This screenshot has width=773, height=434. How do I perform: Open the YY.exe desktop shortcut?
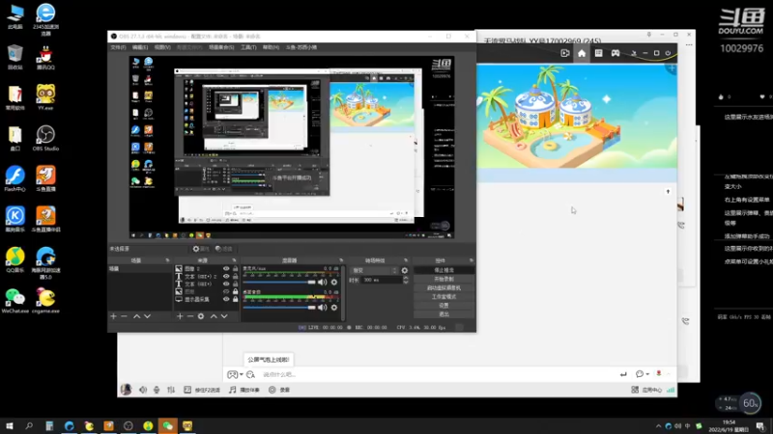45,97
